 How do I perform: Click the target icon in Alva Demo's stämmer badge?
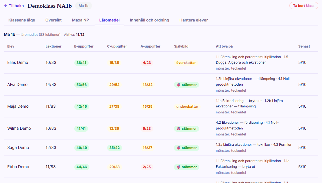point(179,85)
